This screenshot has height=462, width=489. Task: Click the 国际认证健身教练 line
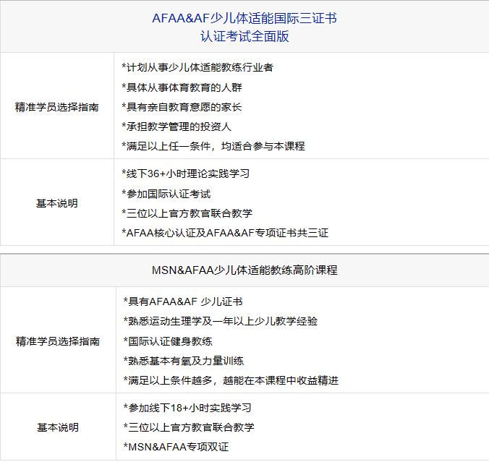click(x=169, y=341)
